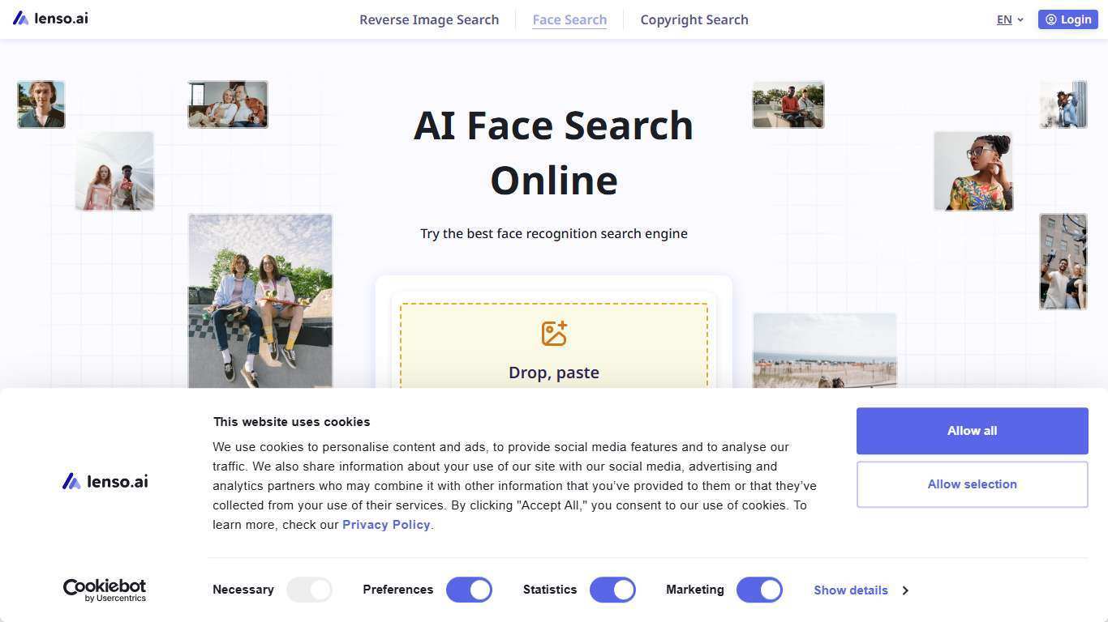1108x622 pixels.
Task: Click the Drop, paste upload area
Action: click(554, 372)
